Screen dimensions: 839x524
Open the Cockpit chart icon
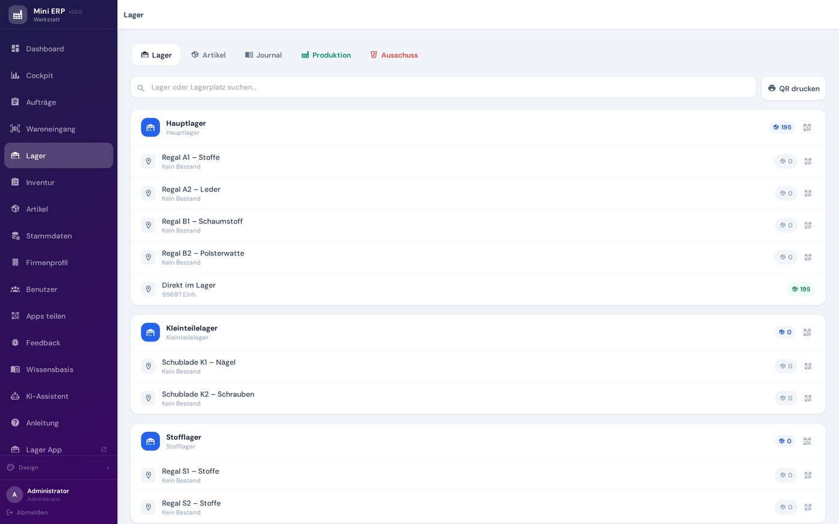pos(16,75)
